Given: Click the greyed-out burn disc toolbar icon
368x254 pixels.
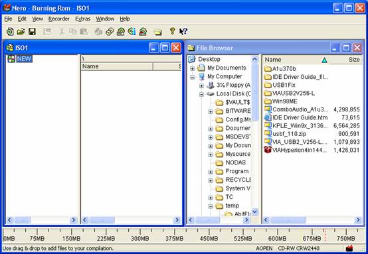Looking at the screenshot, I should tap(98, 31).
